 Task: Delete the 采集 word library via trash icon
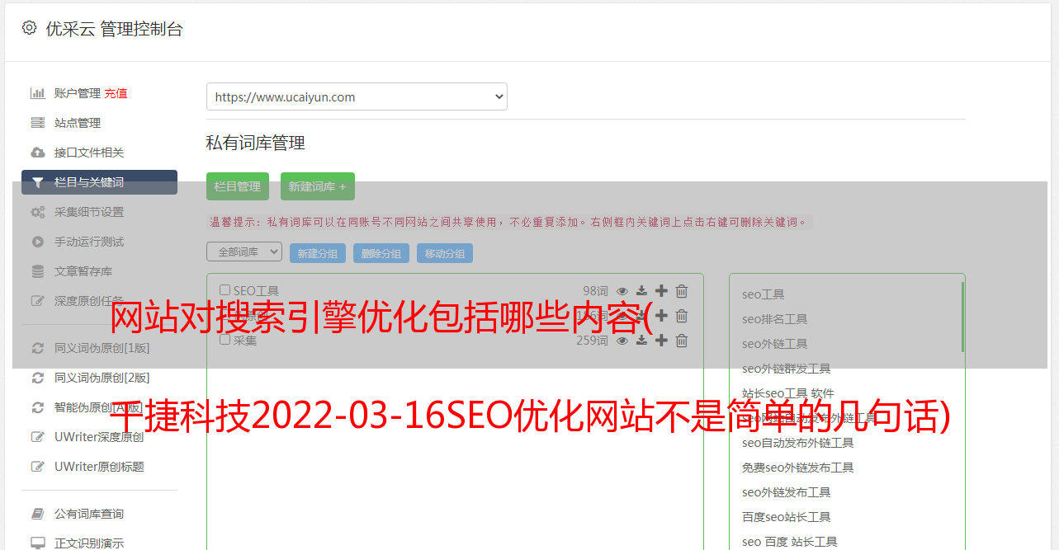682,341
